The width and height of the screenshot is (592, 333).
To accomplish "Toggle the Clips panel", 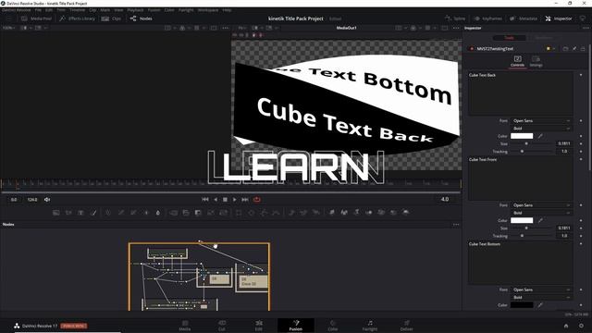I will (x=111, y=18).
